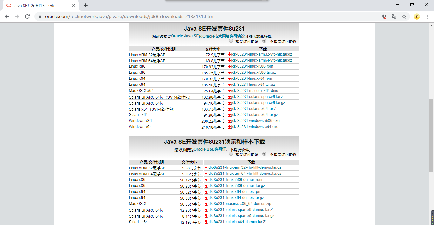
Task: Click the 产品/文件说明 header in first table
Action: coord(164,49)
